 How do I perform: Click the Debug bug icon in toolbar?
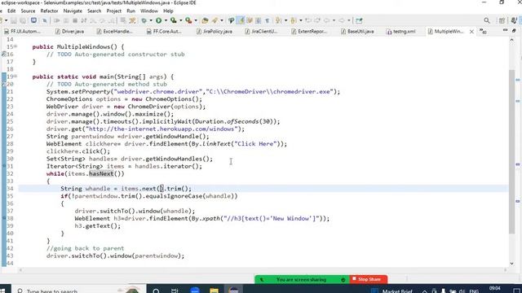144,20
